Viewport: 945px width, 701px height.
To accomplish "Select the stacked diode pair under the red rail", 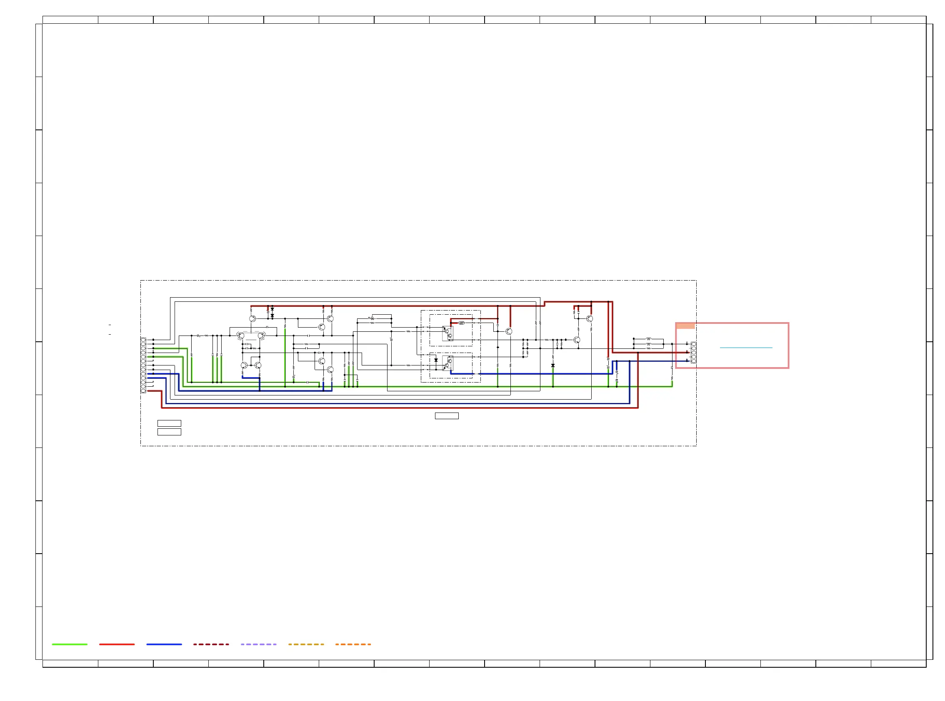I will click(x=272, y=312).
